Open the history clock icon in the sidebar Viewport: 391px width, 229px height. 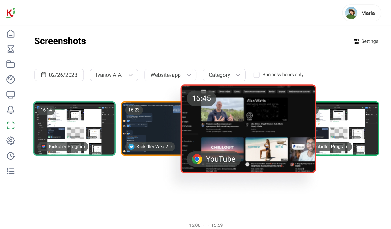coord(11,156)
